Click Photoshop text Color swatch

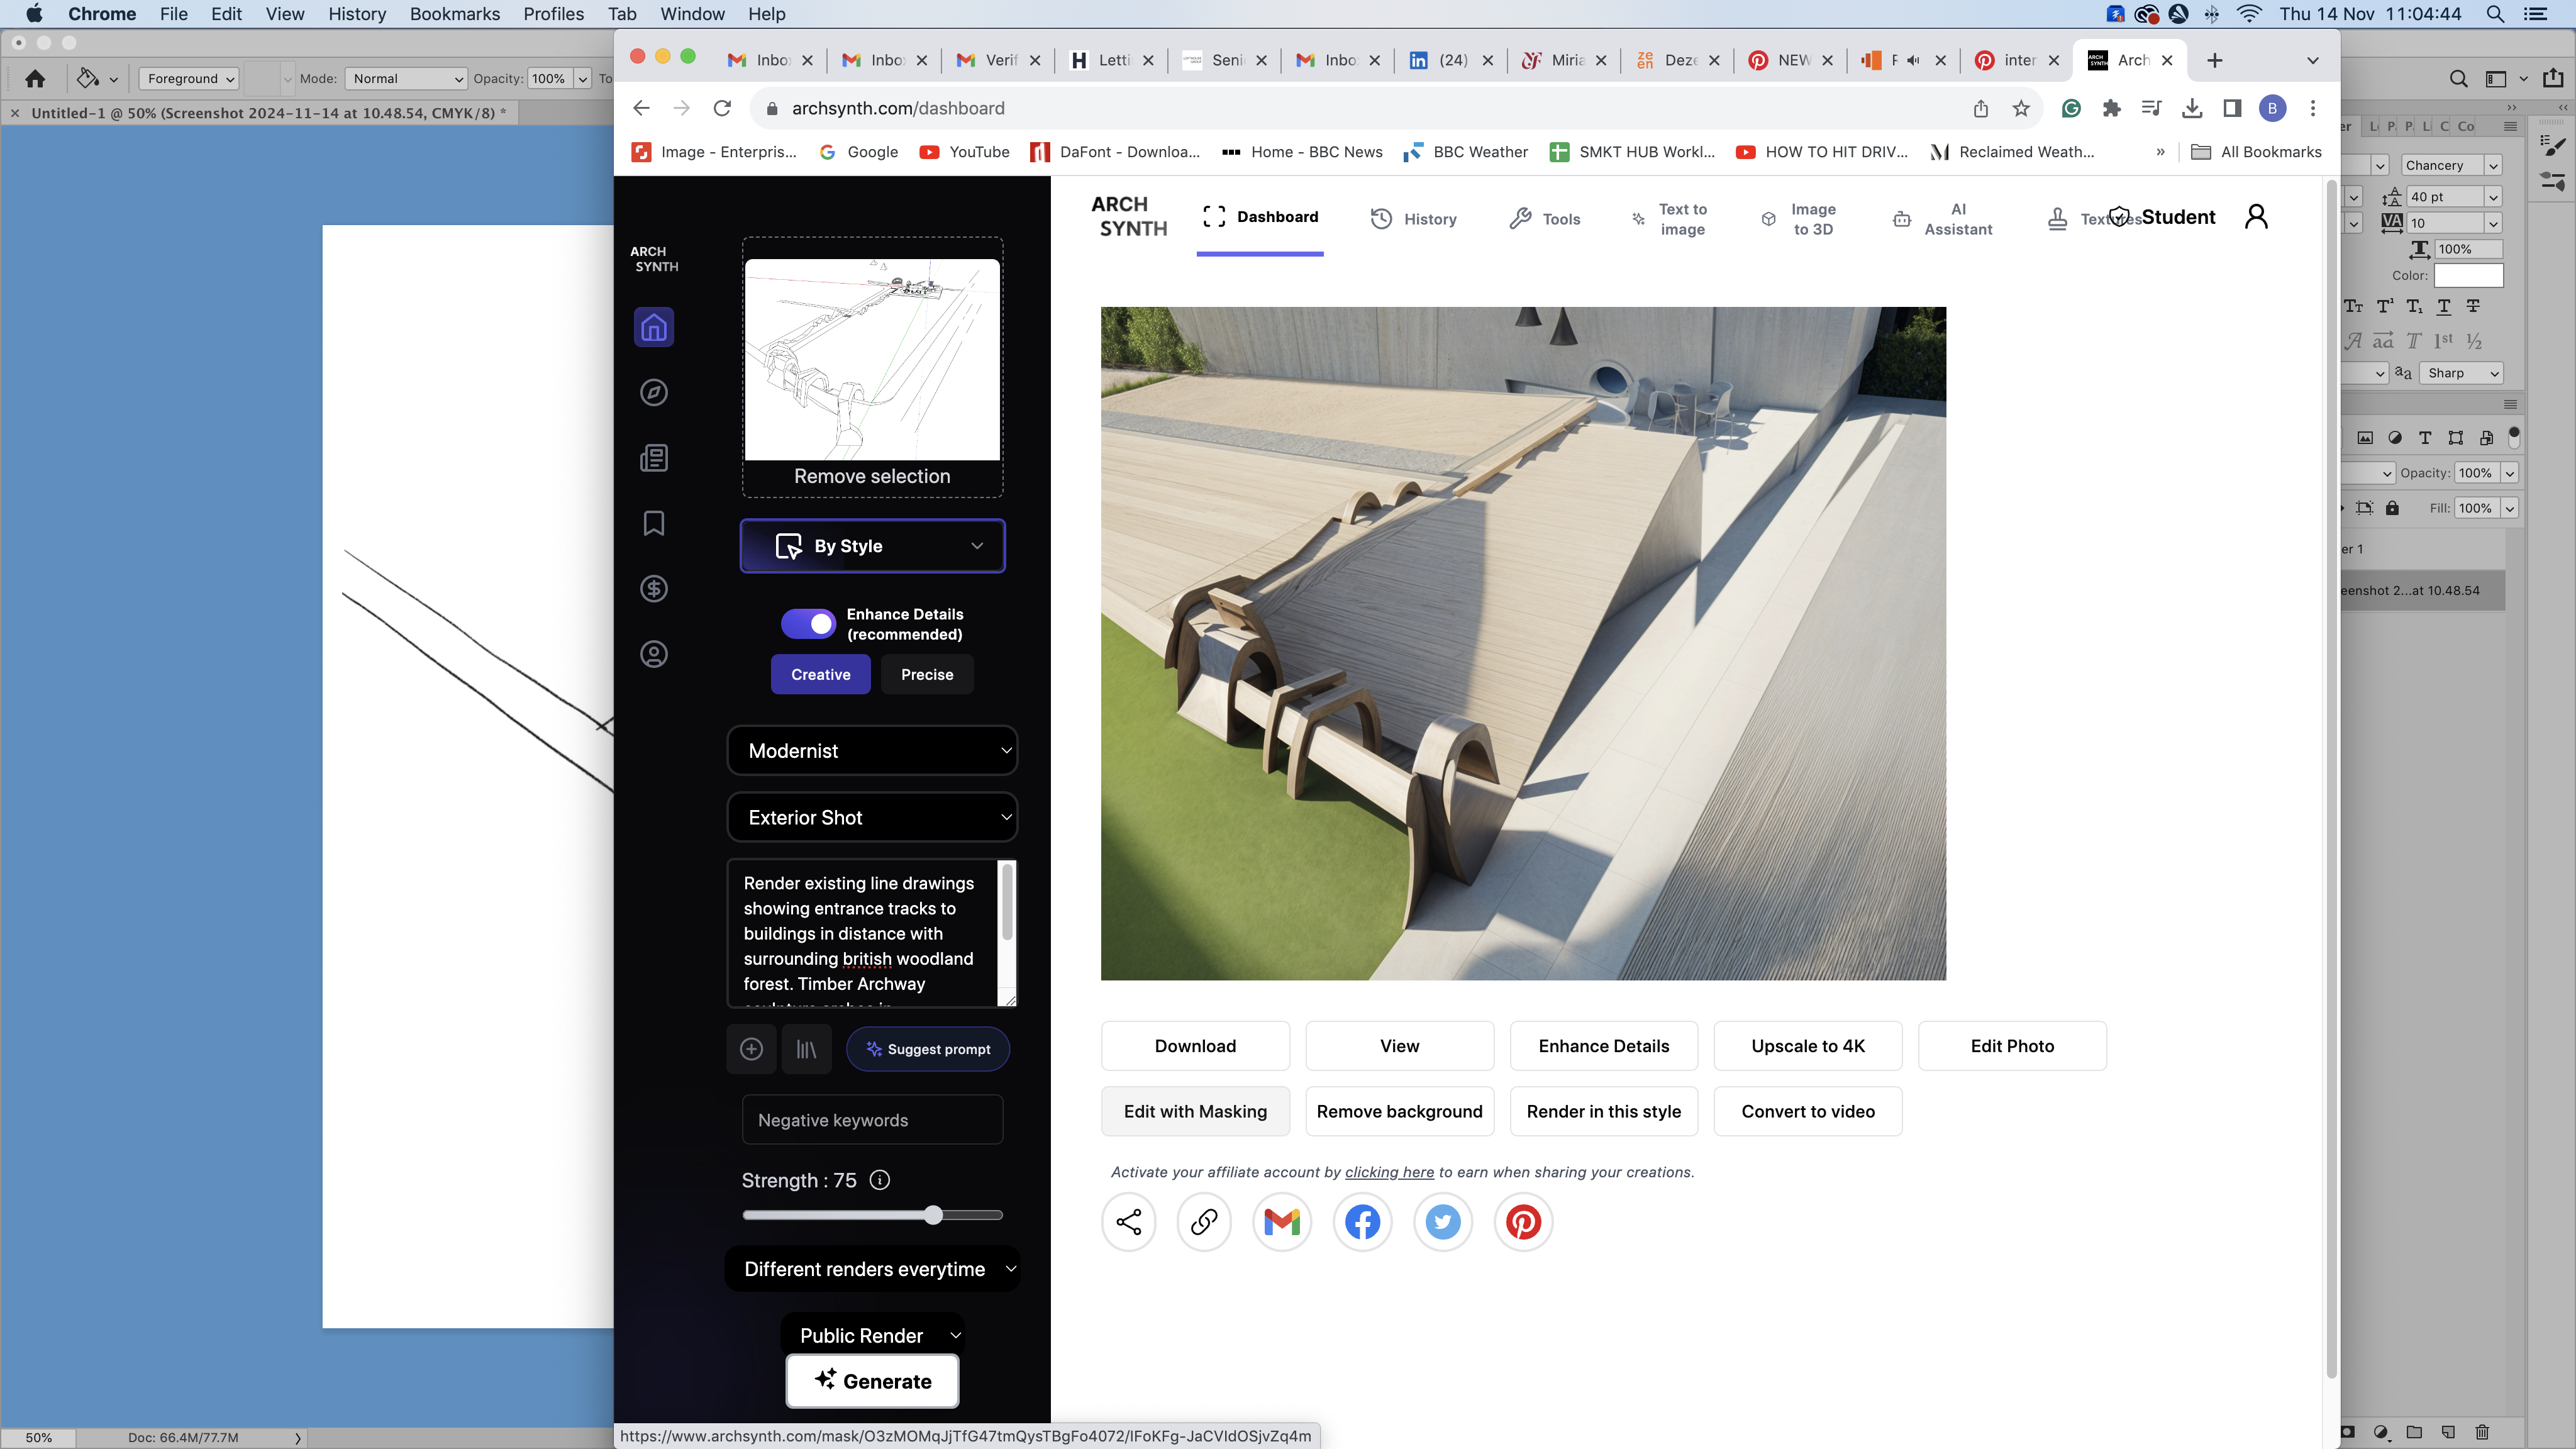pos(2468,275)
